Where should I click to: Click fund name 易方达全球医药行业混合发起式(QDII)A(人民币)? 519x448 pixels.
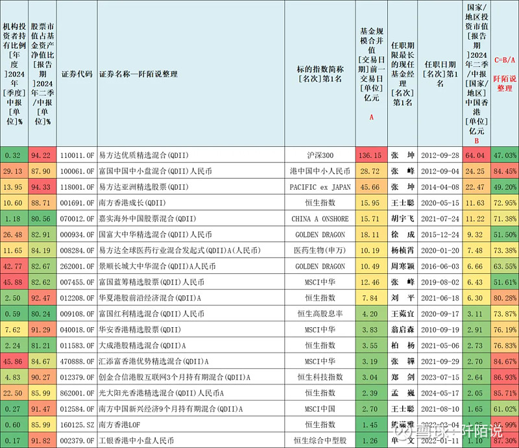tap(180, 251)
